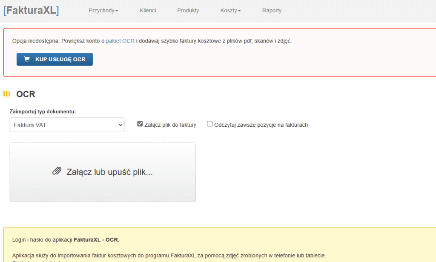Expand the Przychody dropdown menu

103,11
